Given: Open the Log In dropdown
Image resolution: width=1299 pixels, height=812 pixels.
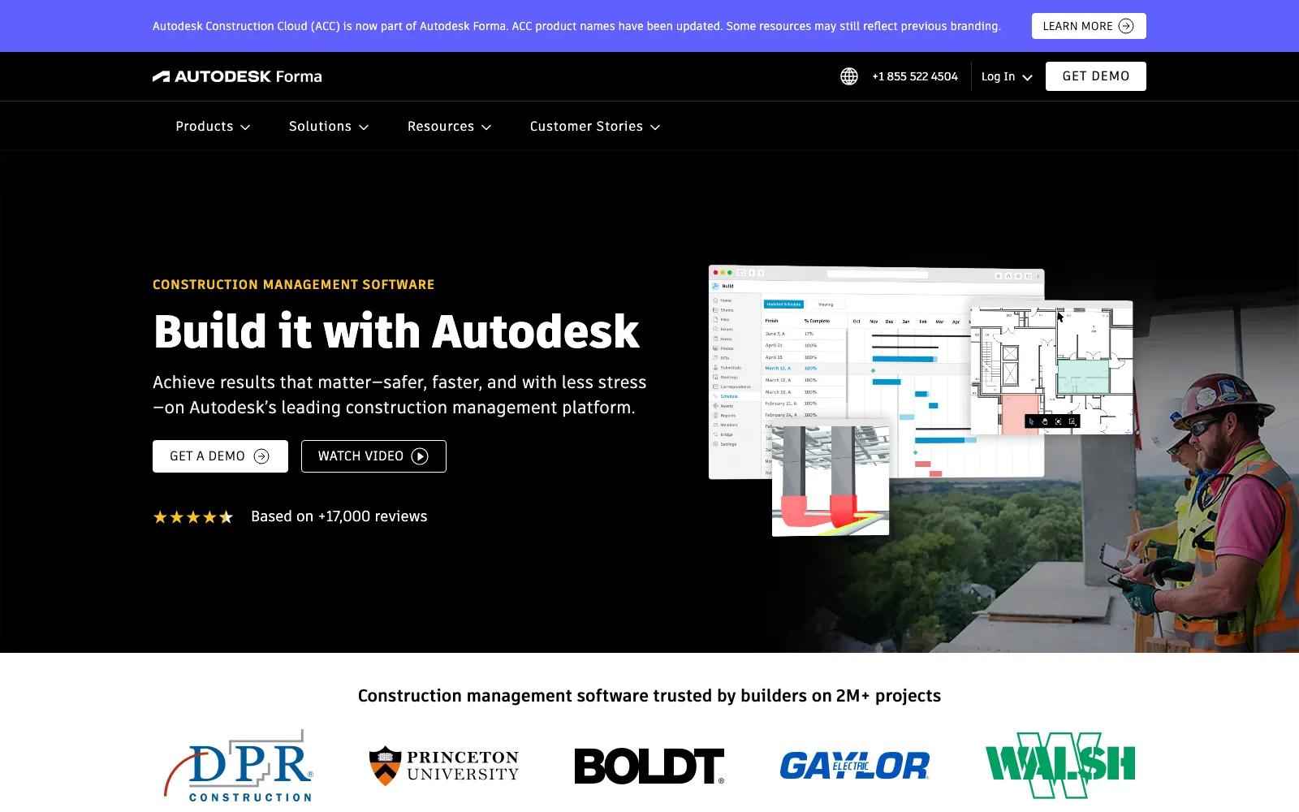Looking at the screenshot, I should click(1007, 76).
